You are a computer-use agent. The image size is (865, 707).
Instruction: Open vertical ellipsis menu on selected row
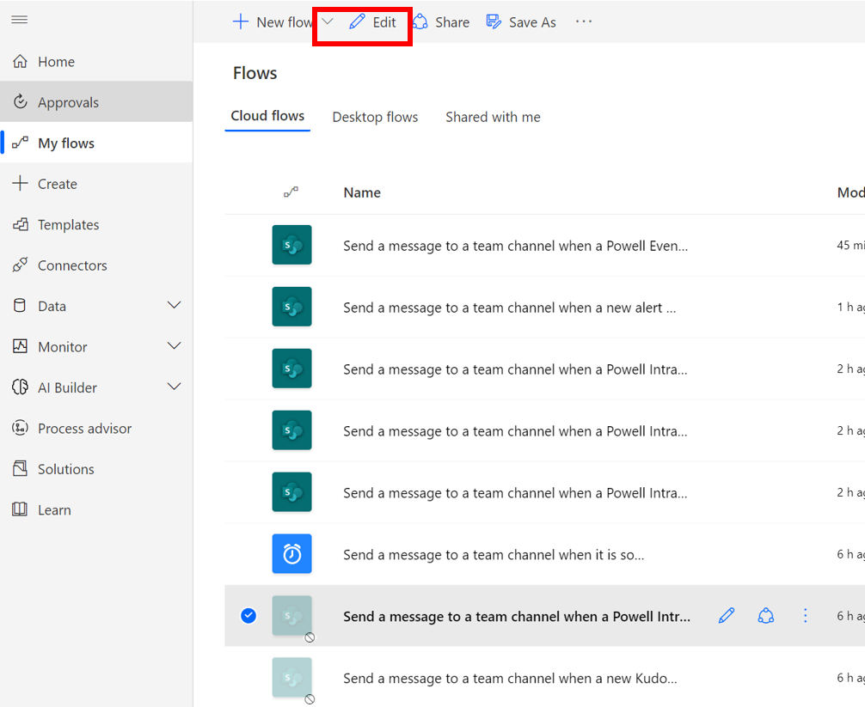(806, 616)
